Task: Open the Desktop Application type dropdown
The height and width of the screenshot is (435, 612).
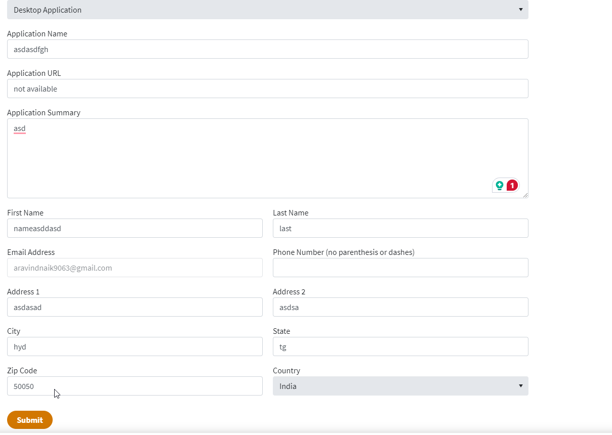Action: (x=267, y=10)
